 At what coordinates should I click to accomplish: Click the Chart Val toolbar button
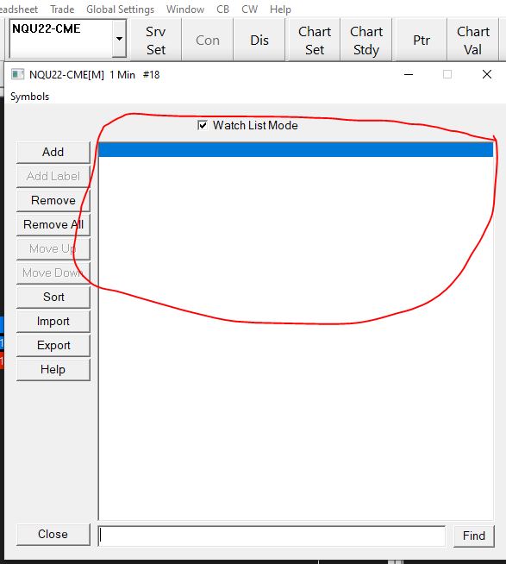[x=473, y=41]
